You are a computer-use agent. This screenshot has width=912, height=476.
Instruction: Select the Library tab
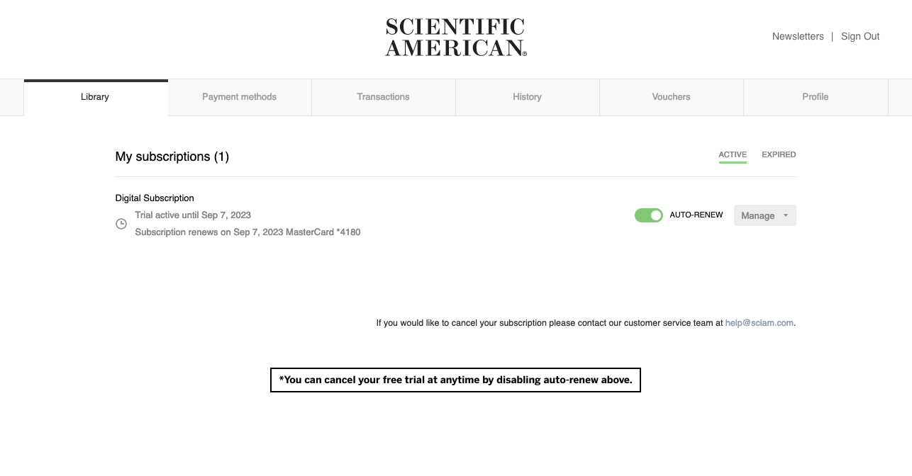(x=95, y=97)
